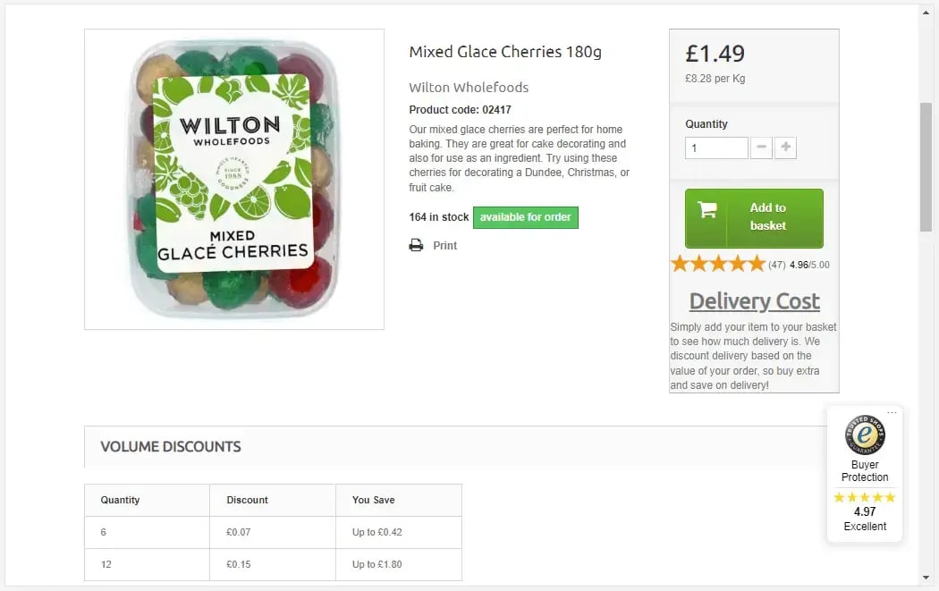Viewport: 939px width, 591px height.
Task: Open the Trusted Shops widget ellipsis menu
Action: (x=892, y=410)
